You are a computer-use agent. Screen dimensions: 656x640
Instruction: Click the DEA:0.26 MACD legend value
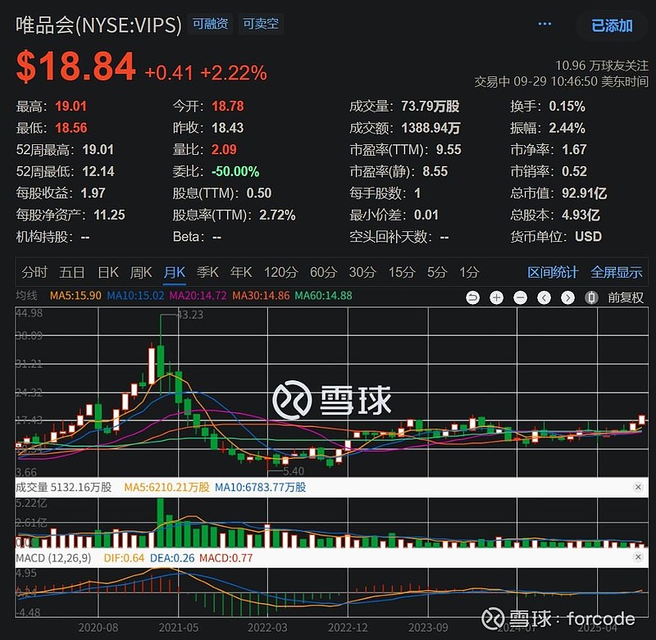[x=172, y=558]
